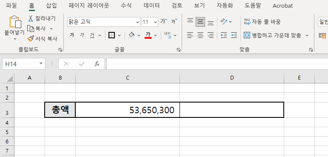Viewport: 328px width, 157px height.
Task: Expand the 복사 copy dropdown arrow
Action: point(51,29)
